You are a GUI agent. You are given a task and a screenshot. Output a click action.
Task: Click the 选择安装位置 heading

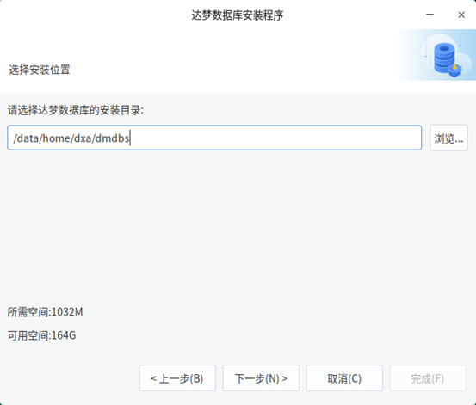pos(40,70)
